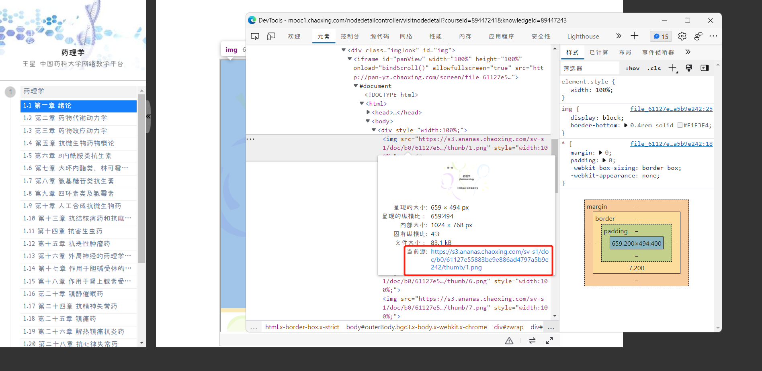Click breadcrumb ellipsis on the right end
Screen dimensions: 762x371
click(x=551, y=328)
